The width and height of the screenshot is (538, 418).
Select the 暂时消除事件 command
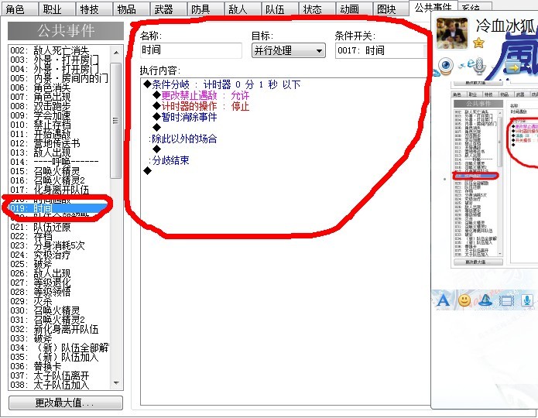185,118
